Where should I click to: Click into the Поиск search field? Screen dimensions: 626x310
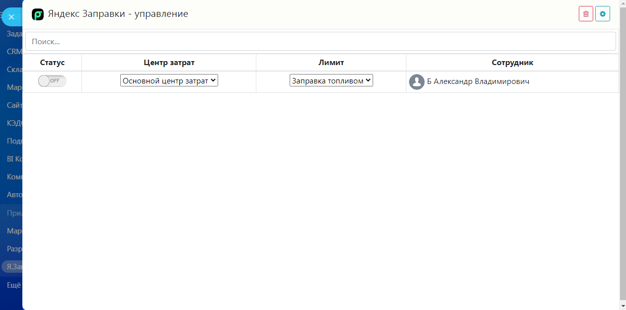tap(320, 42)
